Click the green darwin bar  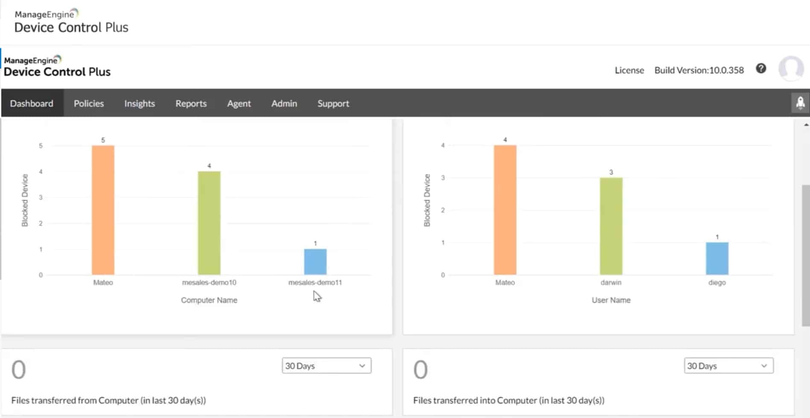pos(611,226)
